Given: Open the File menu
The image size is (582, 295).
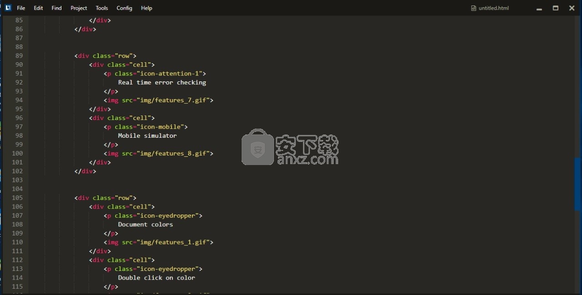Looking at the screenshot, I should (x=21, y=8).
